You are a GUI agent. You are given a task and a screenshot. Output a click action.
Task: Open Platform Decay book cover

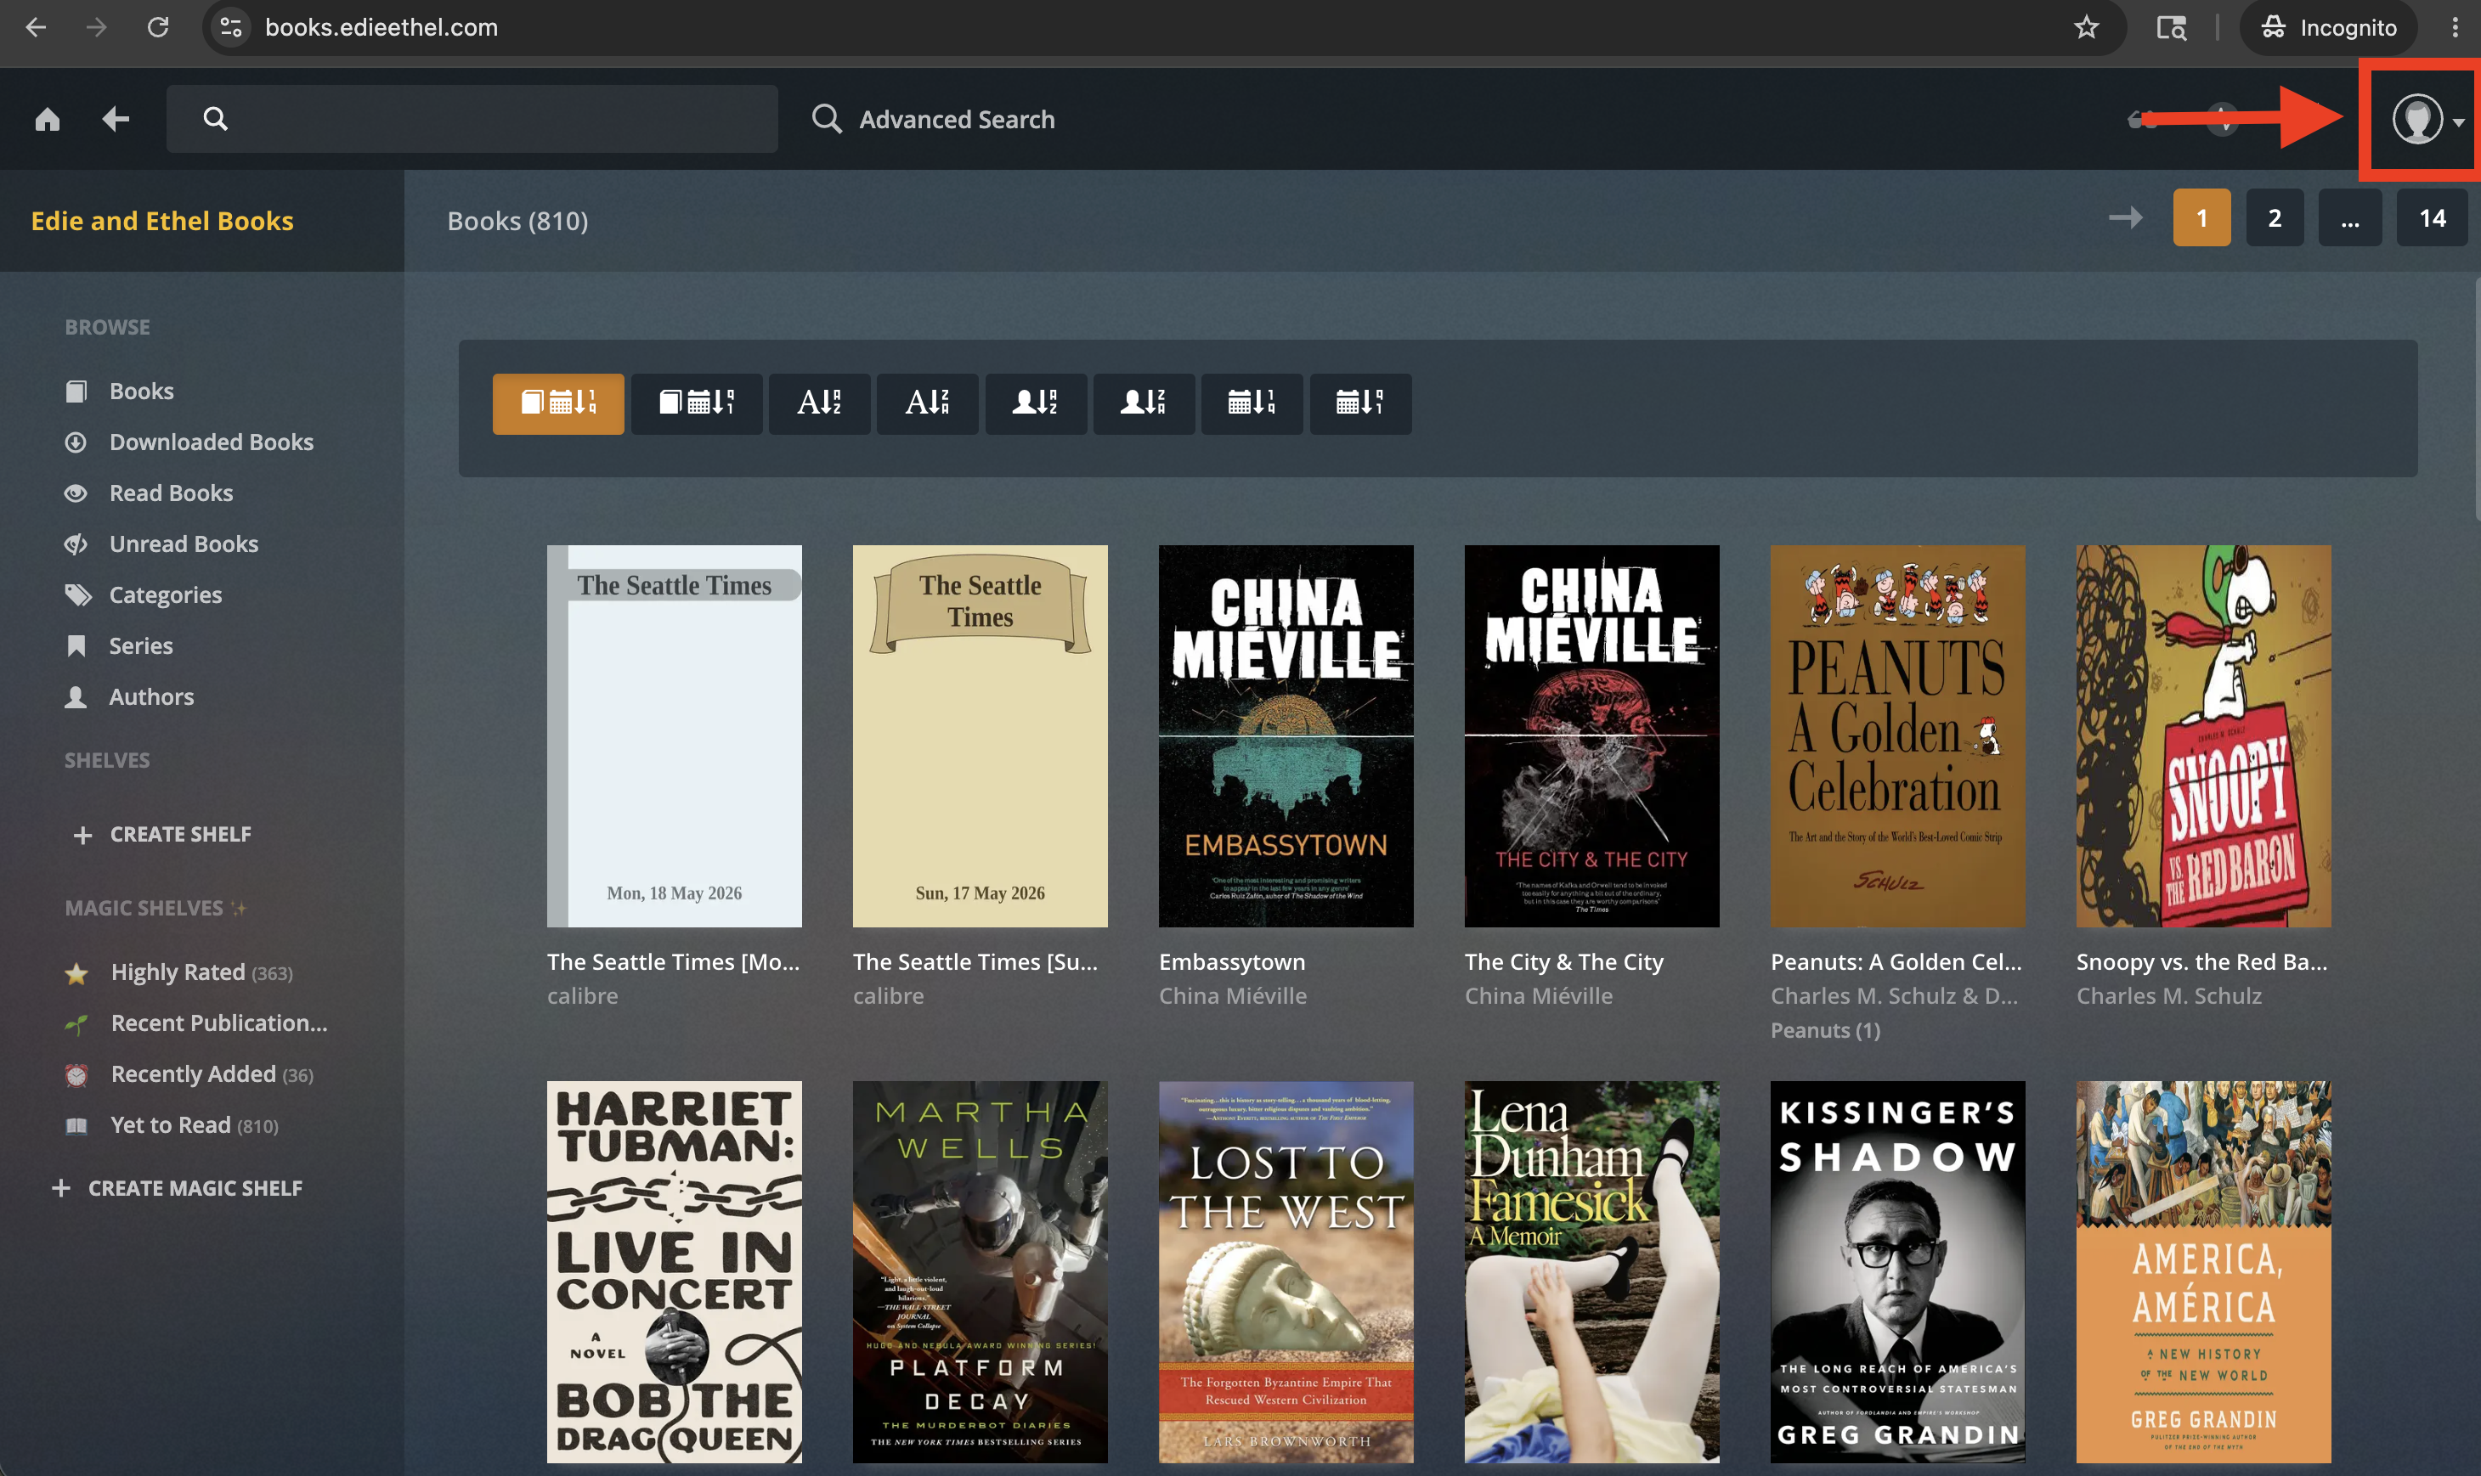coord(980,1271)
